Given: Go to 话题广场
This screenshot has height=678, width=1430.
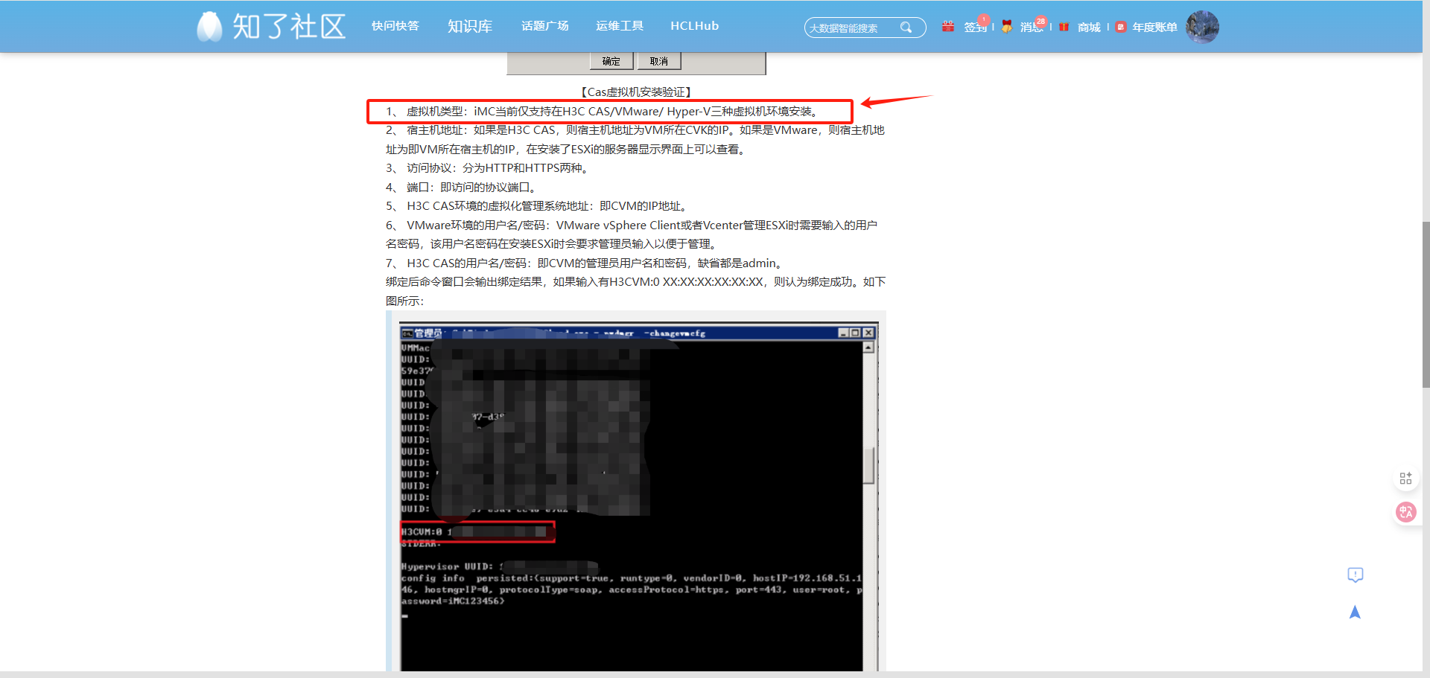Looking at the screenshot, I should (x=545, y=26).
